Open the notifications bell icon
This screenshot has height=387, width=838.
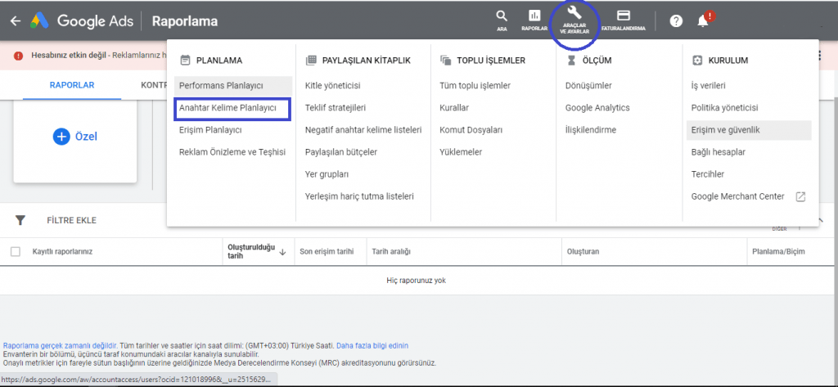703,21
